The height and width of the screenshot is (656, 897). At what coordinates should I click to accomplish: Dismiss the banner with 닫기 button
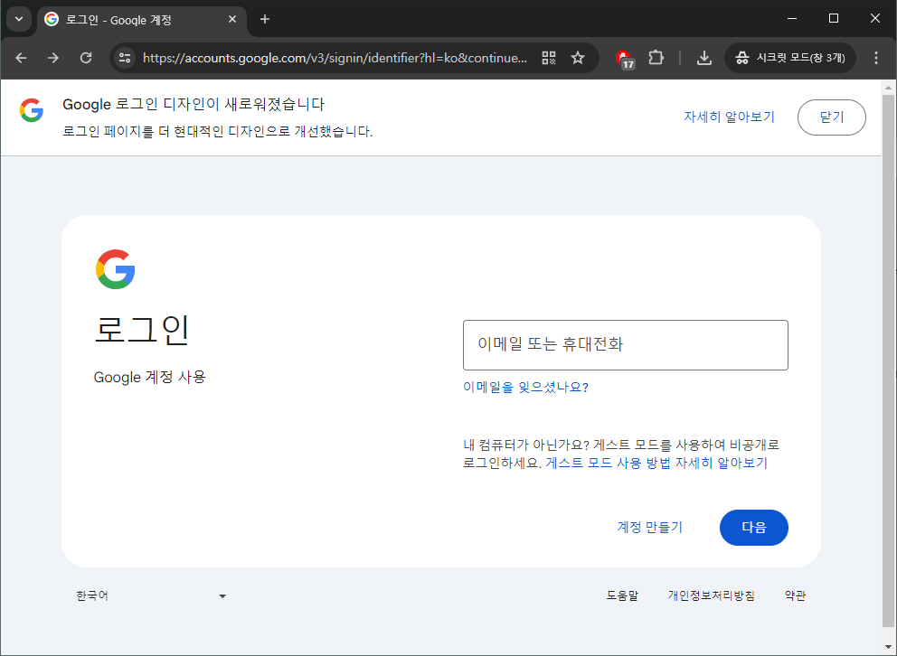tap(831, 117)
